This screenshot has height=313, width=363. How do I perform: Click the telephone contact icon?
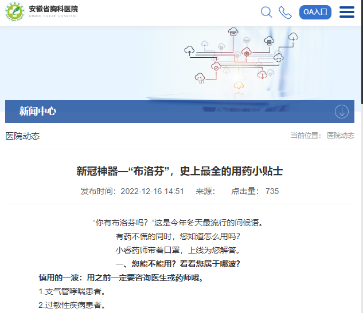click(285, 13)
